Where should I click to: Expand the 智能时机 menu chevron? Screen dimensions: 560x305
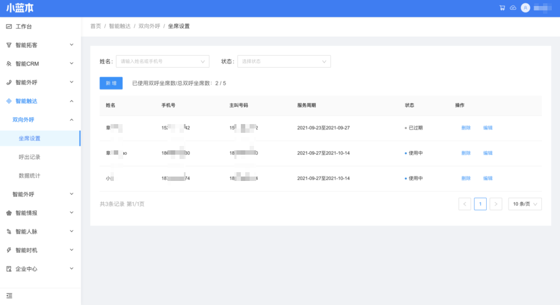point(71,250)
